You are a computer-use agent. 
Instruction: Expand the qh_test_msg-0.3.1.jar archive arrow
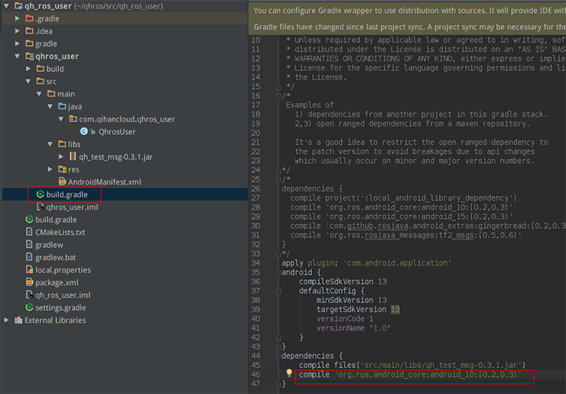61,157
